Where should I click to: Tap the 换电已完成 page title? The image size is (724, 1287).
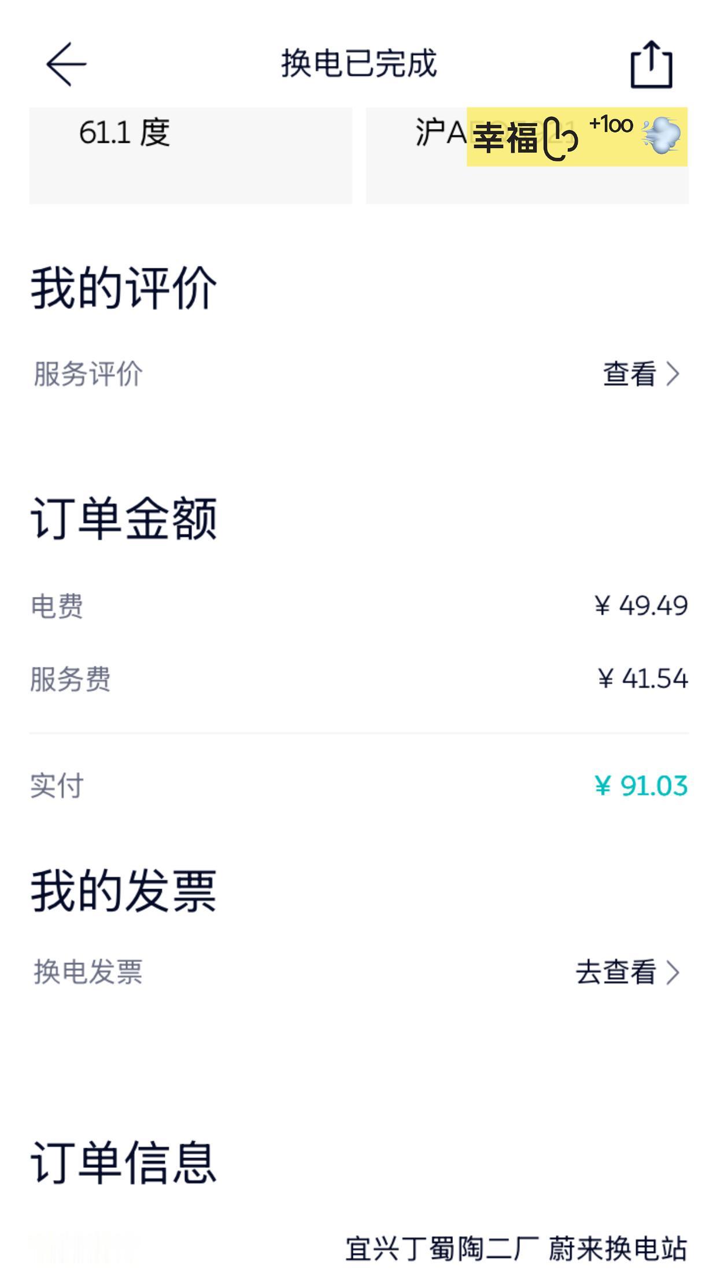(359, 63)
